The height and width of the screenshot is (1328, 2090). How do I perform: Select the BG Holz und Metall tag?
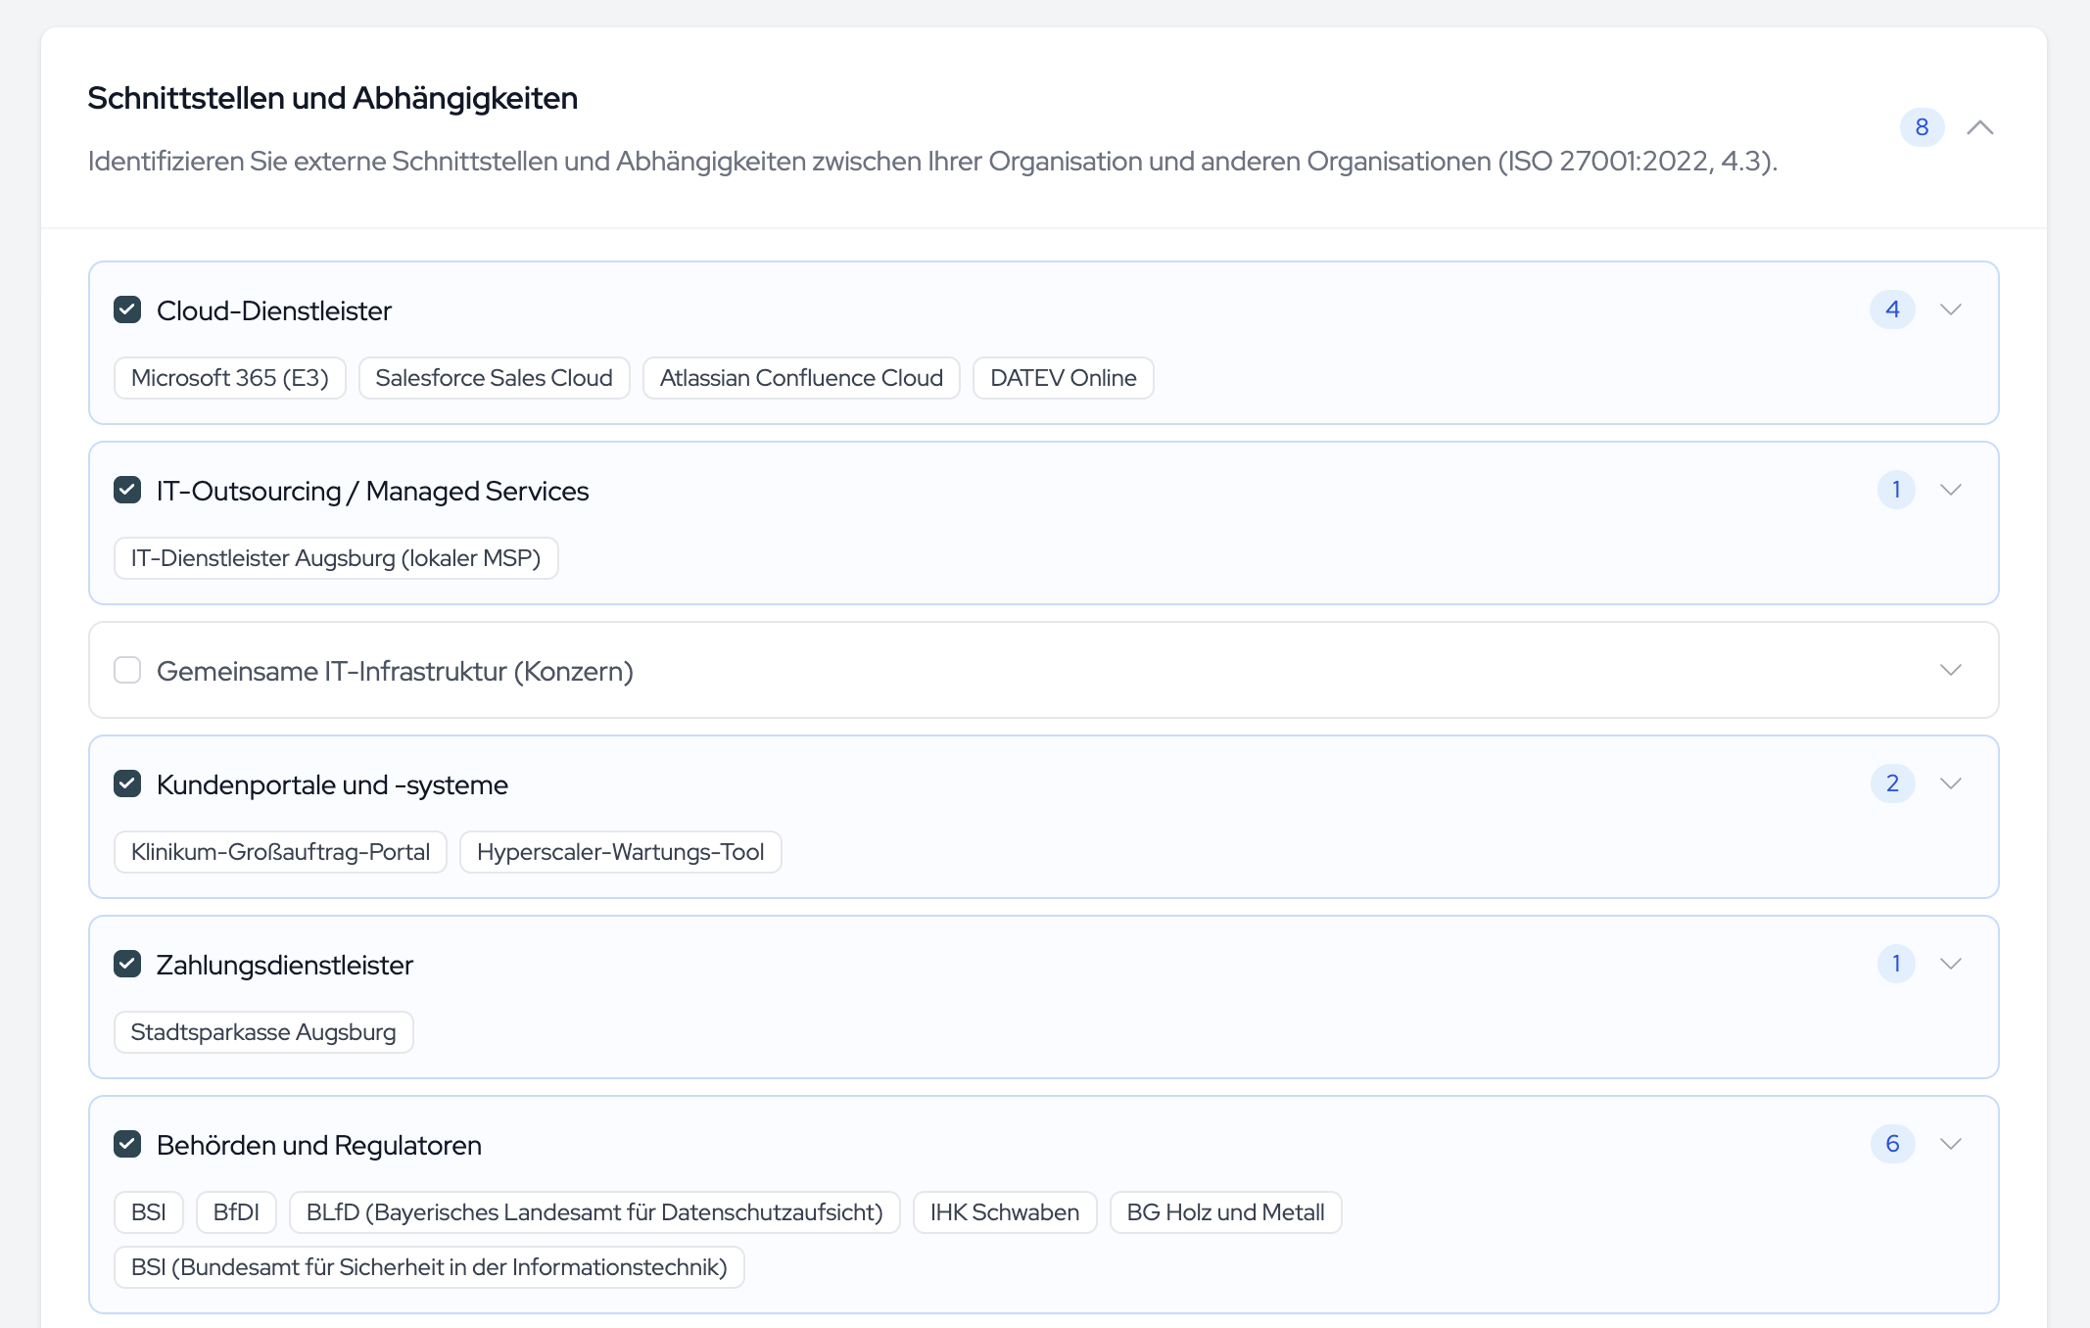pyautogui.click(x=1225, y=1212)
